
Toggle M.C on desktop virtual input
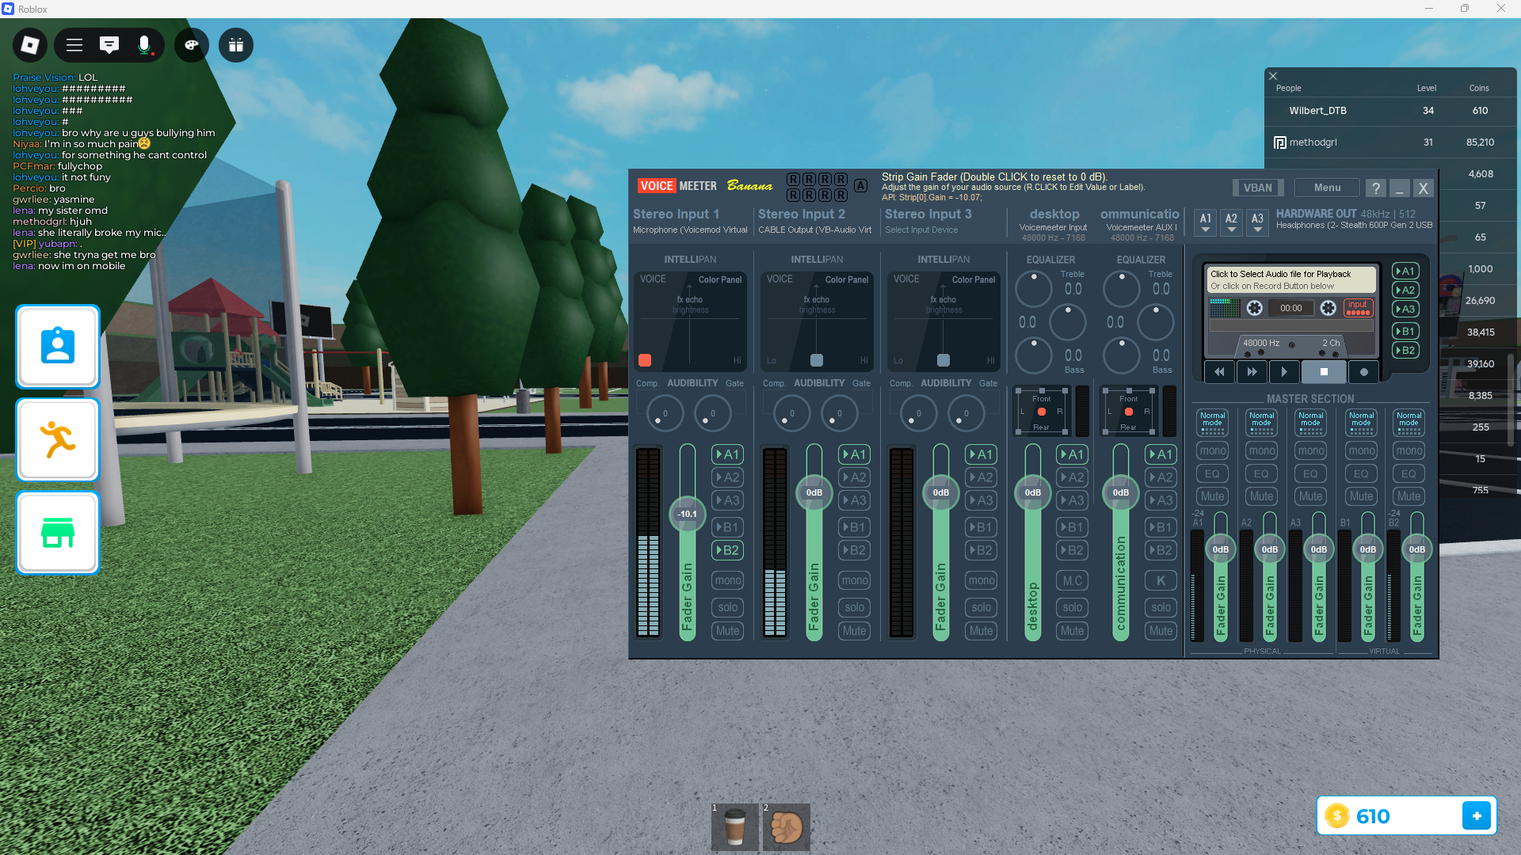click(x=1072, y=580)
